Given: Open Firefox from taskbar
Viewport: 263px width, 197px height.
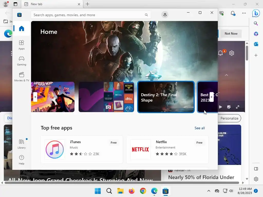Looking at the screenshot, I should pyautogui.click(x=131, y=191).
